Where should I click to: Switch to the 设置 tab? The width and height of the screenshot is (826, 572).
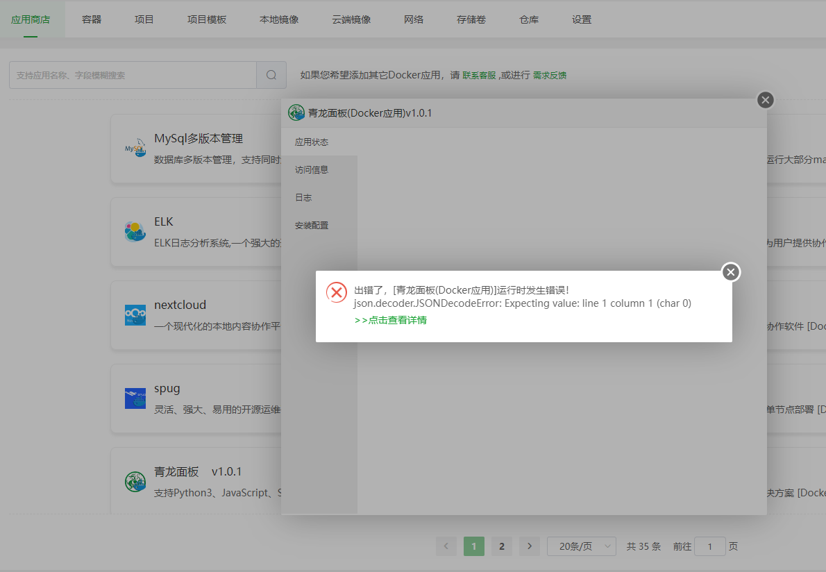pos(582,19)
